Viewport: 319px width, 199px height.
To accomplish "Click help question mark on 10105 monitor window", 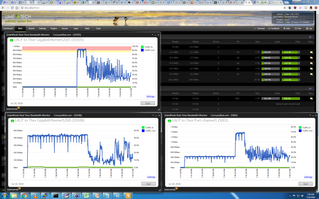I will coord(152,35).
